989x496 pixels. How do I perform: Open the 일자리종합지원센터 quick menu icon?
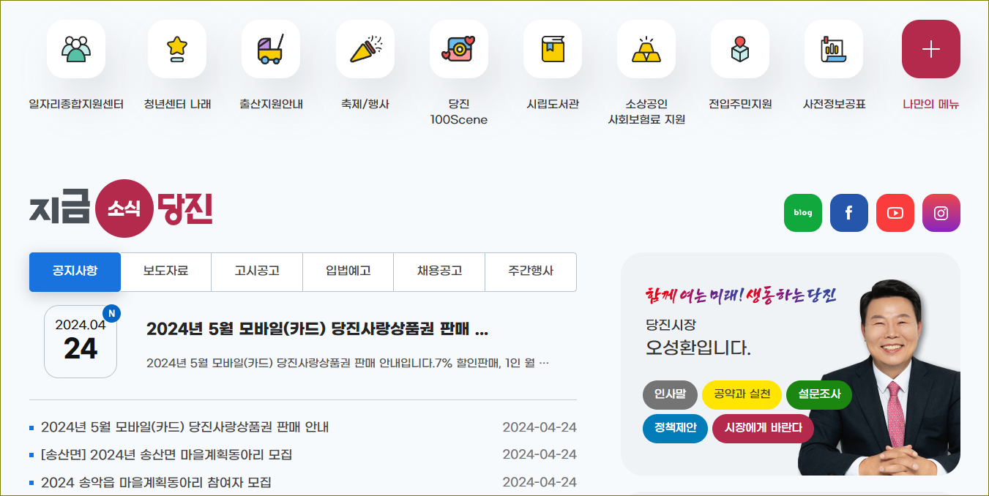[75, 48]
